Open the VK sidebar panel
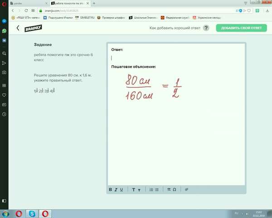272x218 pixels. coord(4,40)
